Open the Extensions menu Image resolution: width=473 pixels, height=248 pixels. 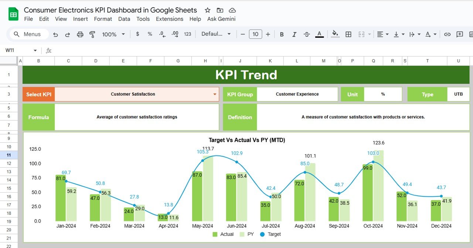pyautogui.click(x=170, y=19)
